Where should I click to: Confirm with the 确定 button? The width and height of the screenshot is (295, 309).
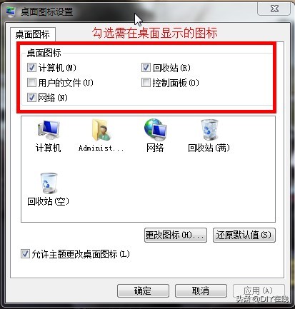pyautogui.click(x=143, y=290)
